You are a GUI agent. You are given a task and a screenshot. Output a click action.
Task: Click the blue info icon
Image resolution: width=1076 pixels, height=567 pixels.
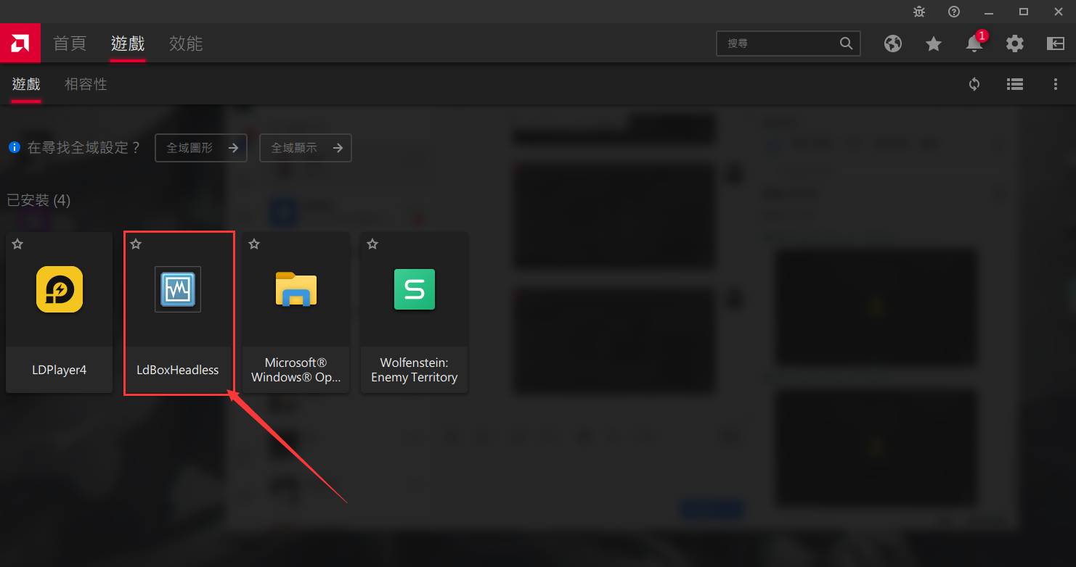point(15,147)
